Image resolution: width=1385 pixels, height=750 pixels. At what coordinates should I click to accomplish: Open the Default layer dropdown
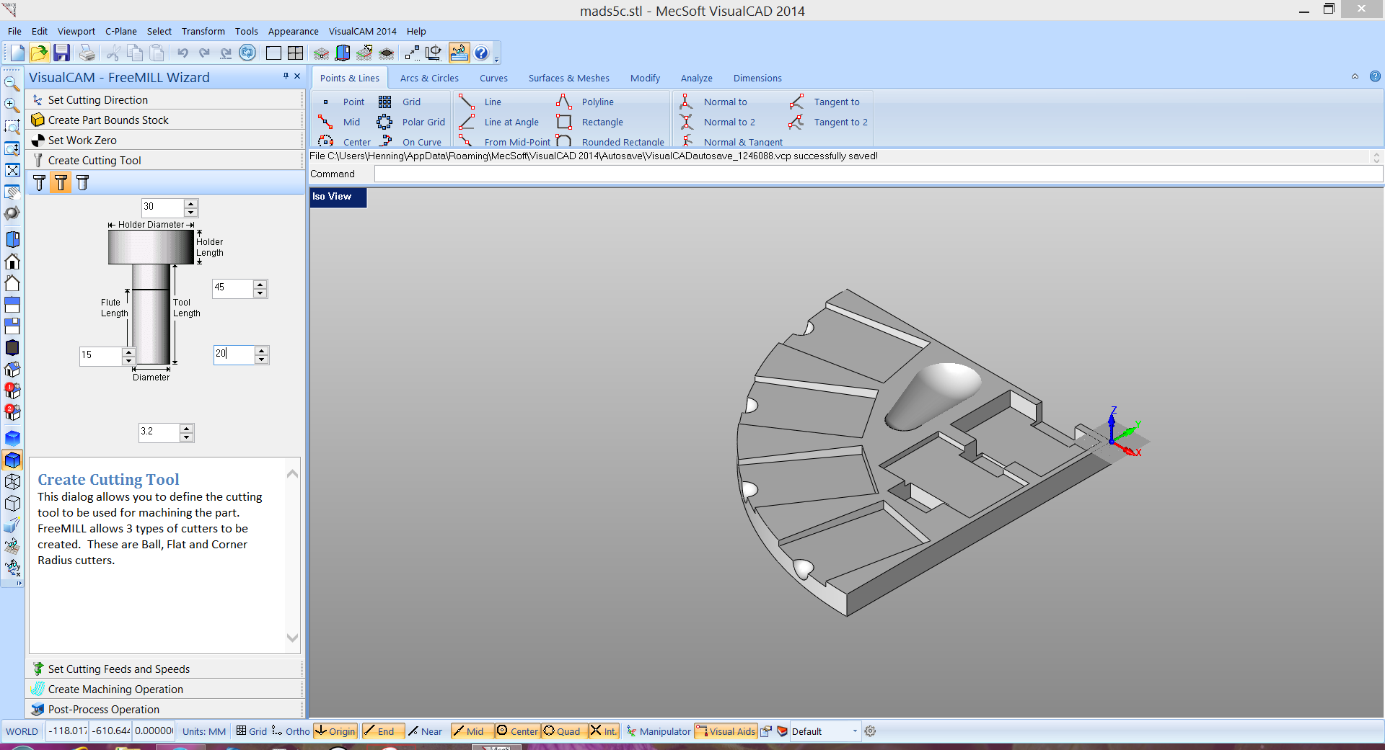[855, 731]
